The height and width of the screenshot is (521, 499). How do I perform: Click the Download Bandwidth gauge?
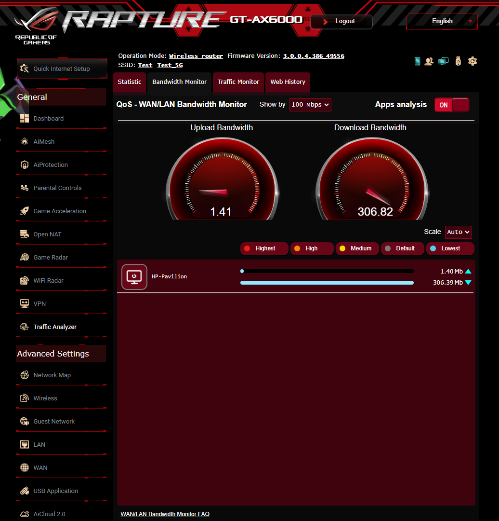point(371,179)
